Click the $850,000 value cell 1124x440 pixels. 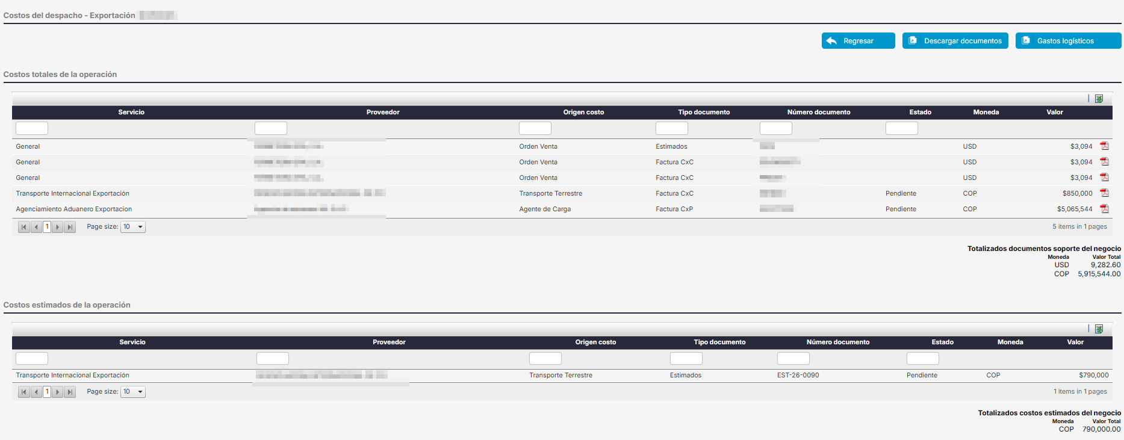click(x=1077, y=193)
